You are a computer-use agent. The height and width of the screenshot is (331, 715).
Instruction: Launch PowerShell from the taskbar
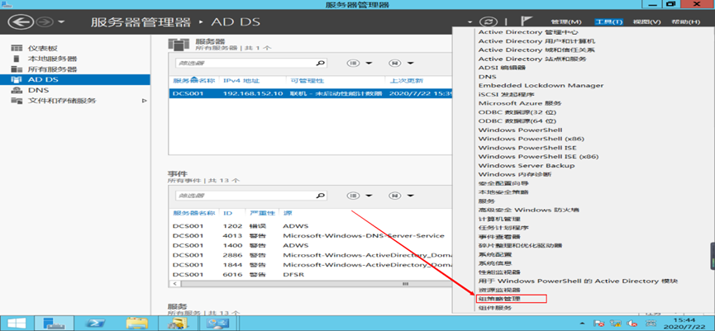point(98,324)
